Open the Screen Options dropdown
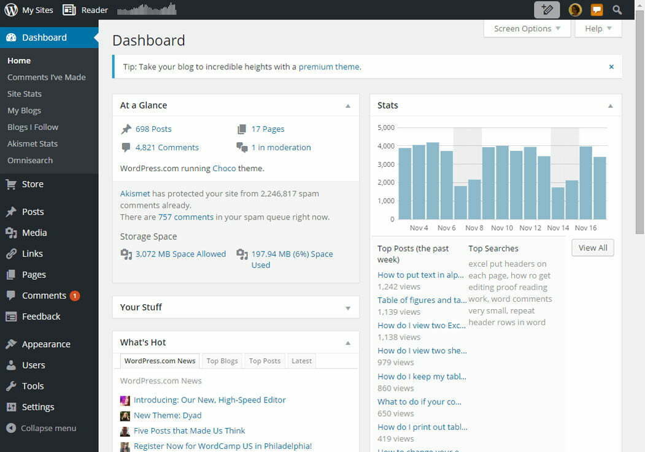This screenshot has width=645, height=452. click(x=527, y=28)
